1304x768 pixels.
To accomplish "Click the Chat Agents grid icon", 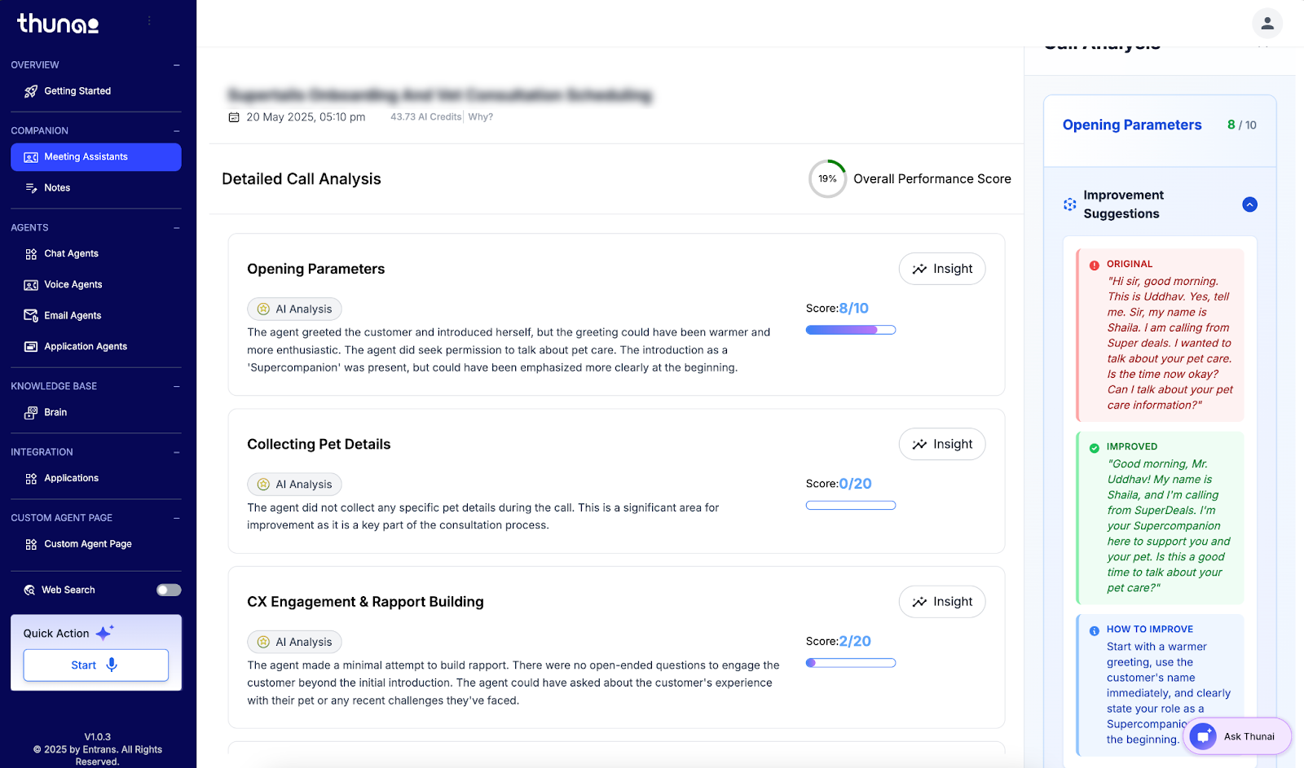I will (x=31, y=254).
